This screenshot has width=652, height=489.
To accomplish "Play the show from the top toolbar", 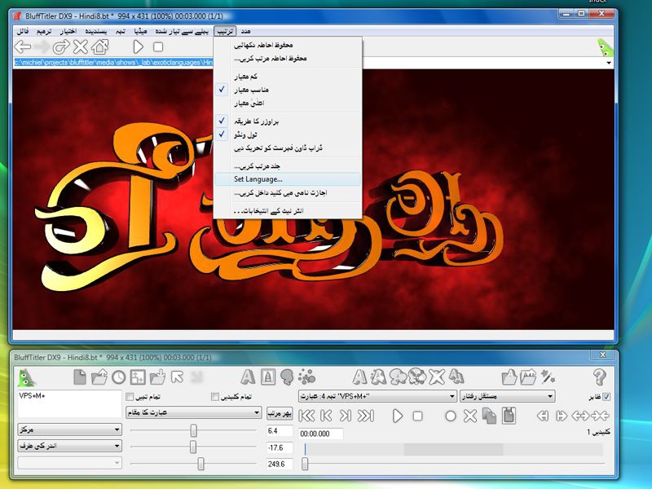I will 138,47.
